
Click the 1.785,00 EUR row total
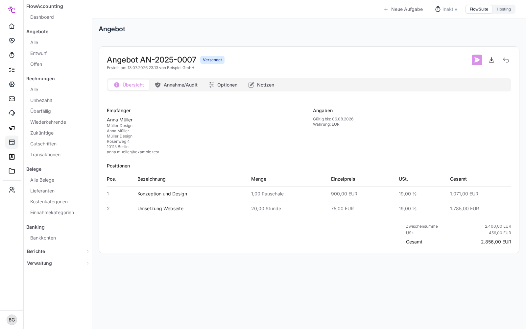[x=465, y=209]
